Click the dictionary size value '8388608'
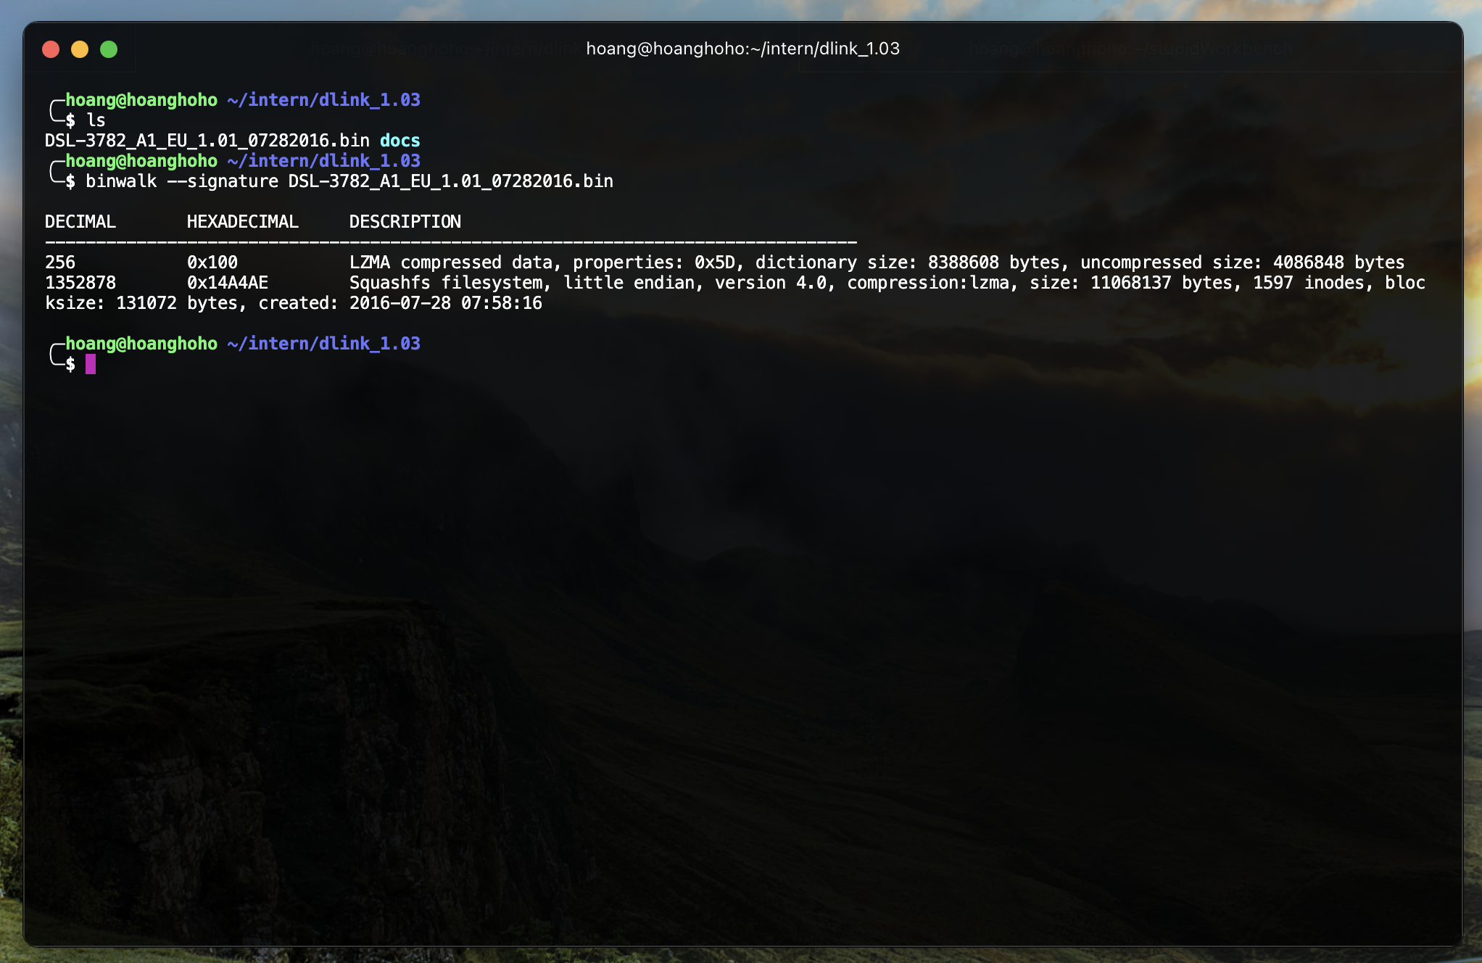 964,263
